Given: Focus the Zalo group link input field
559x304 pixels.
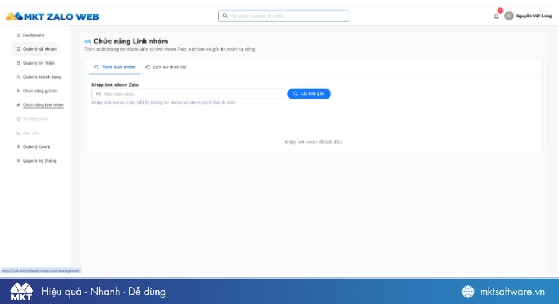Looking at the screenshot, I should [x=188, y=94].
